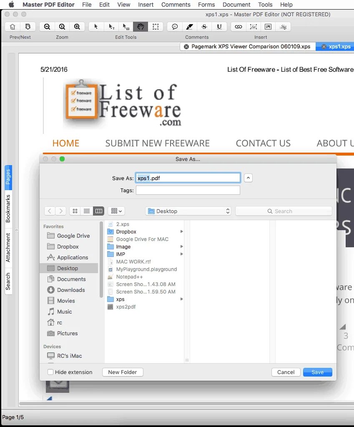Collapse dialog with arrow beside filename

[x=248, y=178]
